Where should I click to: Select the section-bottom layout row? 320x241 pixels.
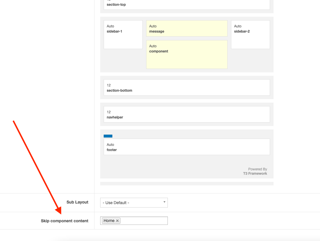[x=187, y=88]
